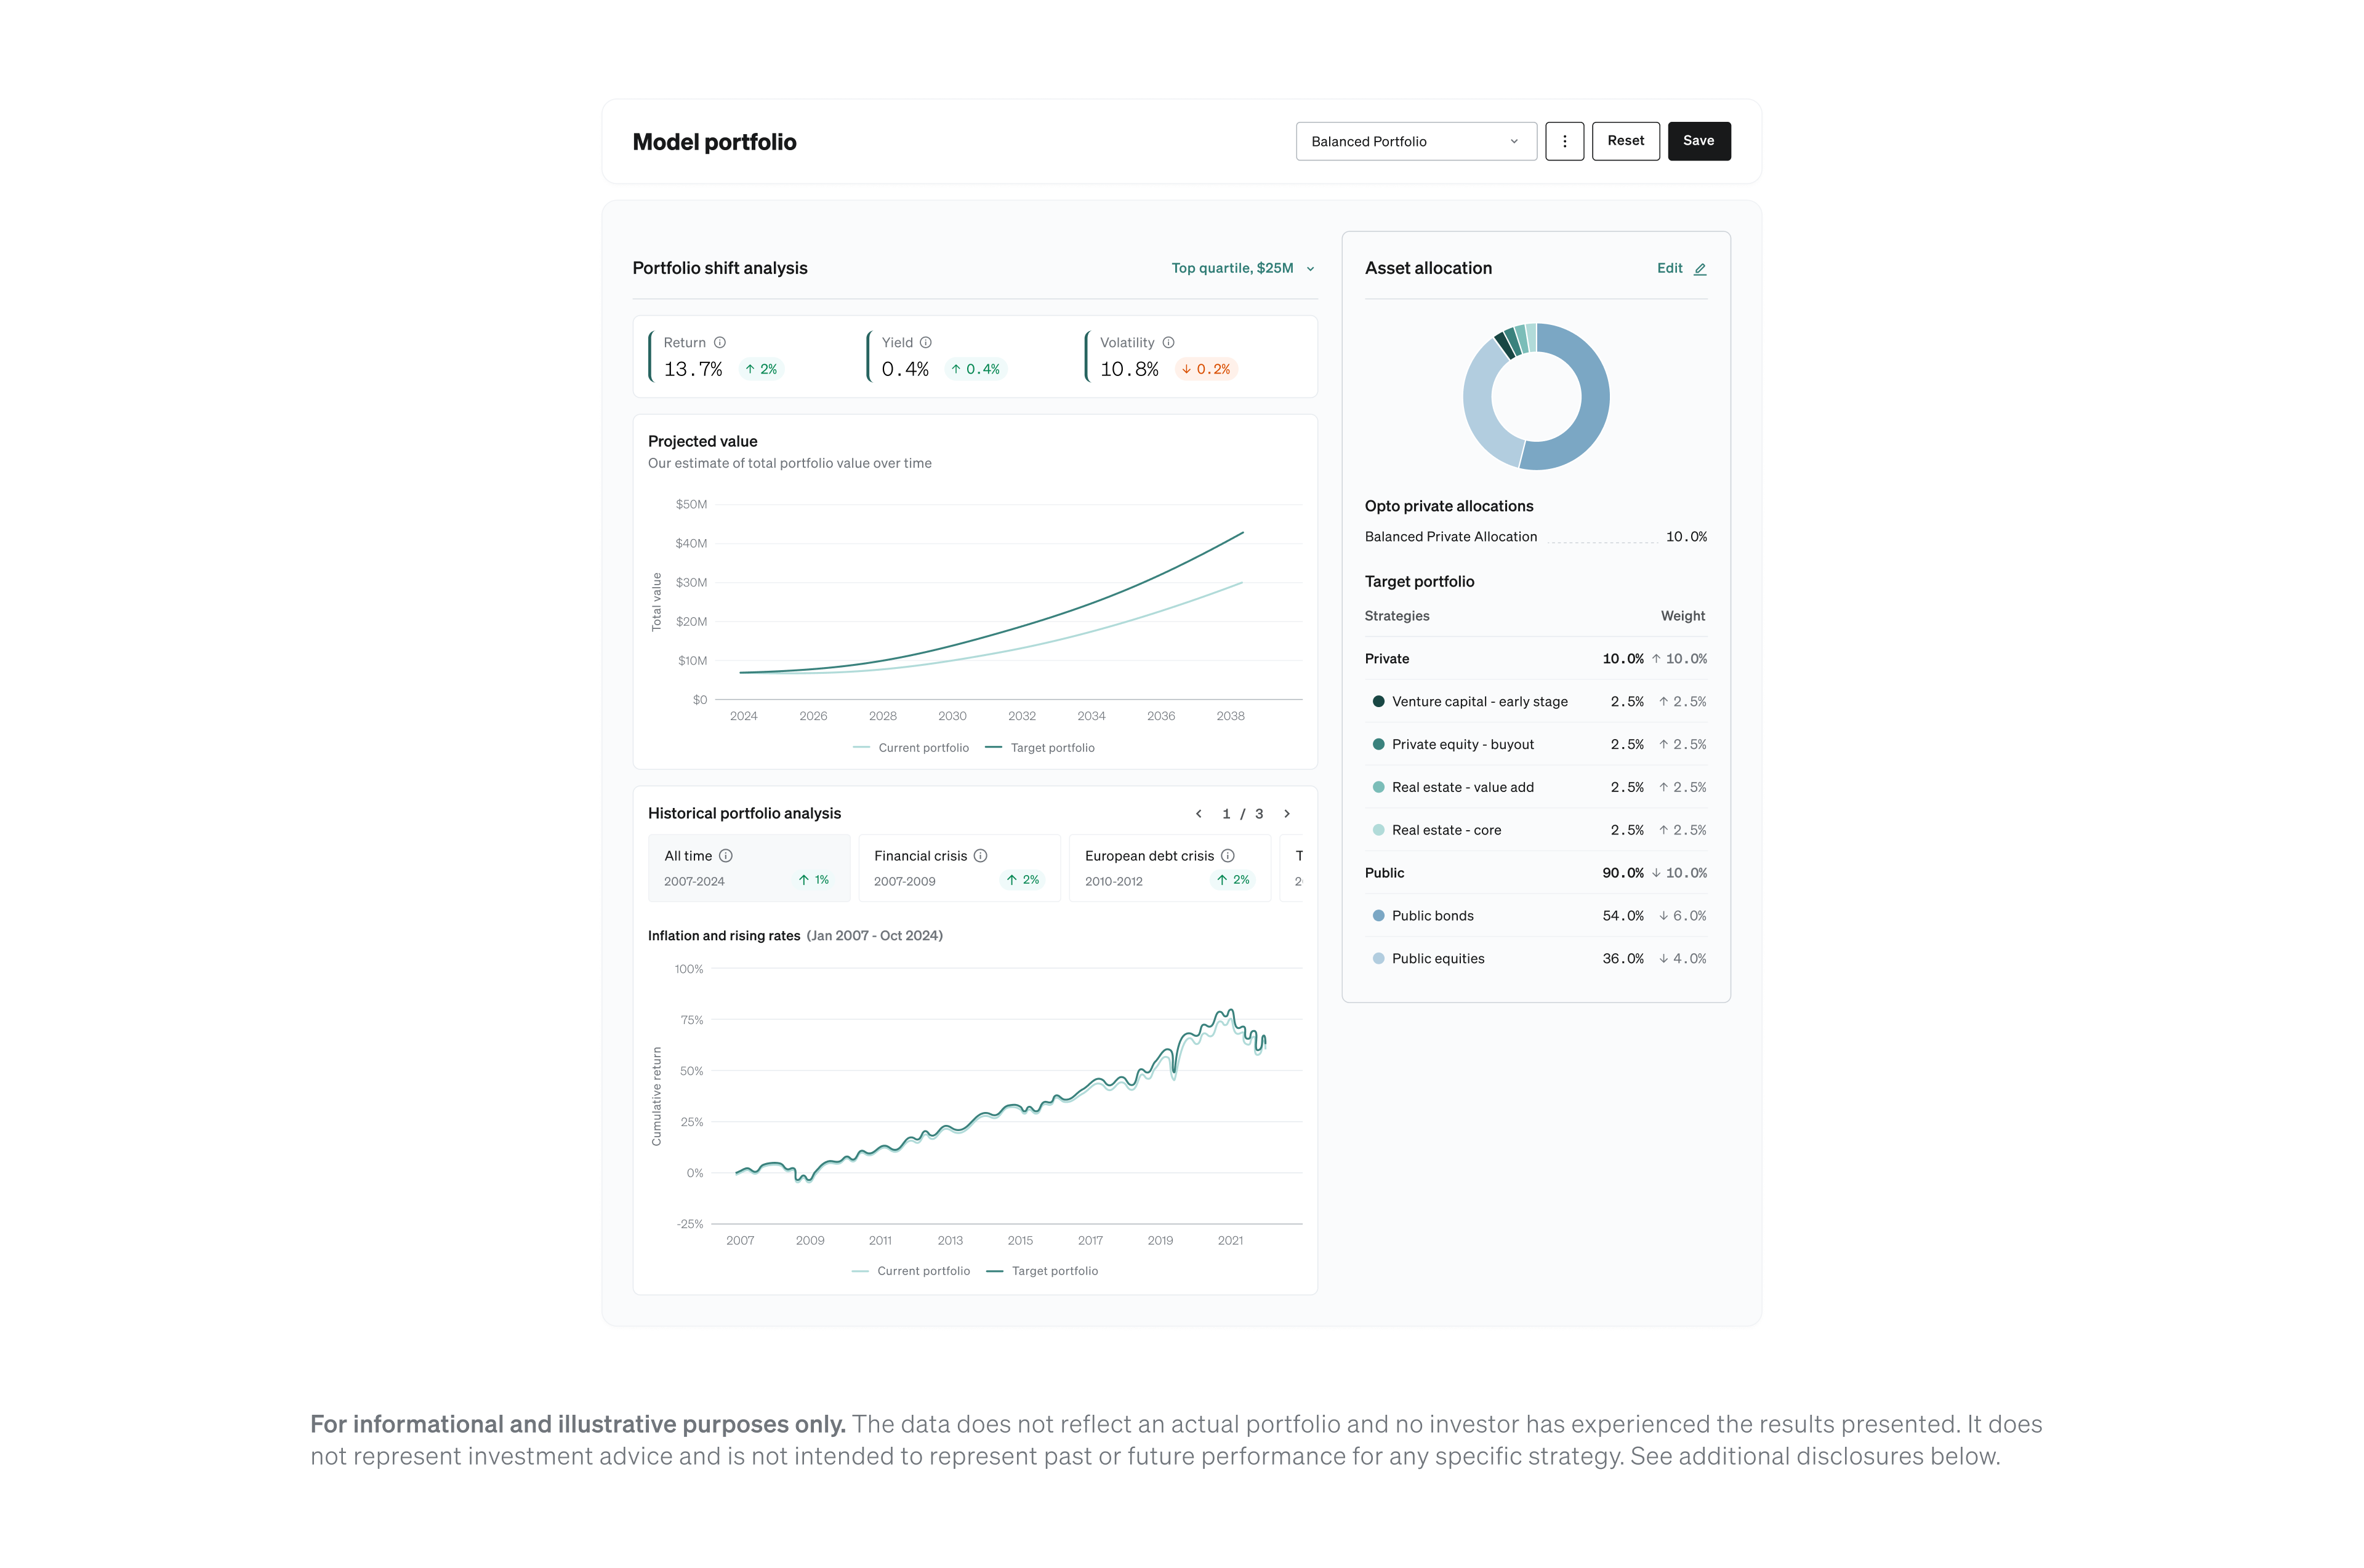Click the donut chart in Asset allocation panel
2364x1568 pixels.
[1537, 398]
